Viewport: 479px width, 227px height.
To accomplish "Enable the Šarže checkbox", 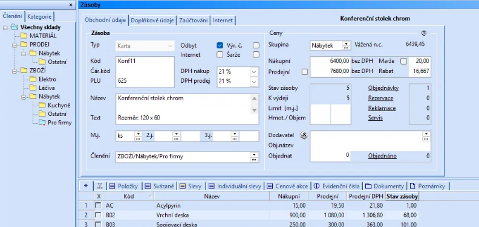I will tap(256, 54).
